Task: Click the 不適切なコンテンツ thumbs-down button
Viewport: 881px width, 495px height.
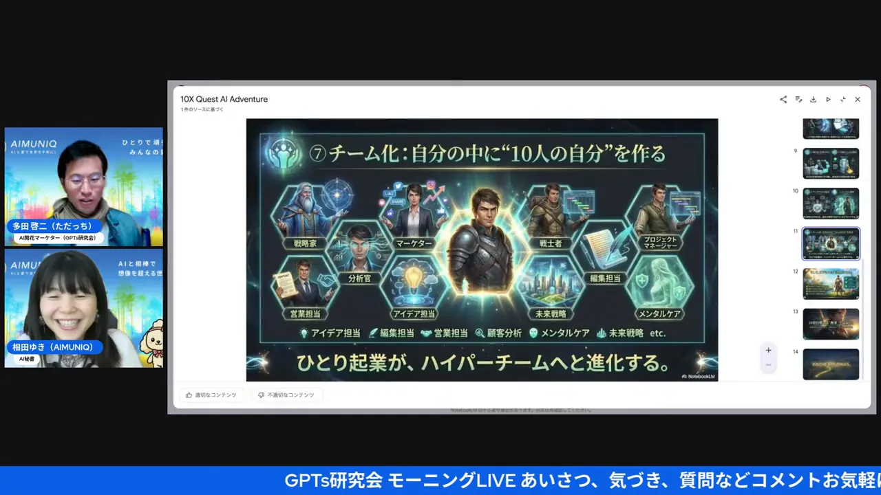Action: (x=286, y=395)
